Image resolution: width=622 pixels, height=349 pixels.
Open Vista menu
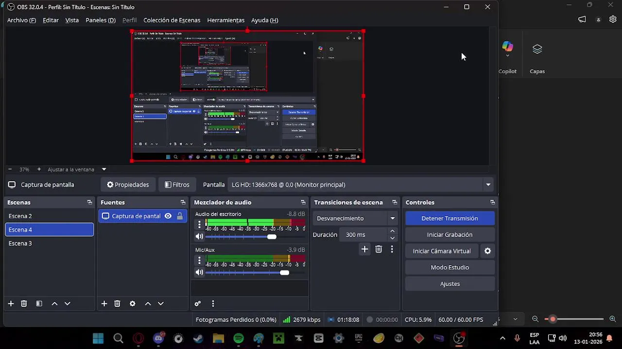(x=72, y=20)
